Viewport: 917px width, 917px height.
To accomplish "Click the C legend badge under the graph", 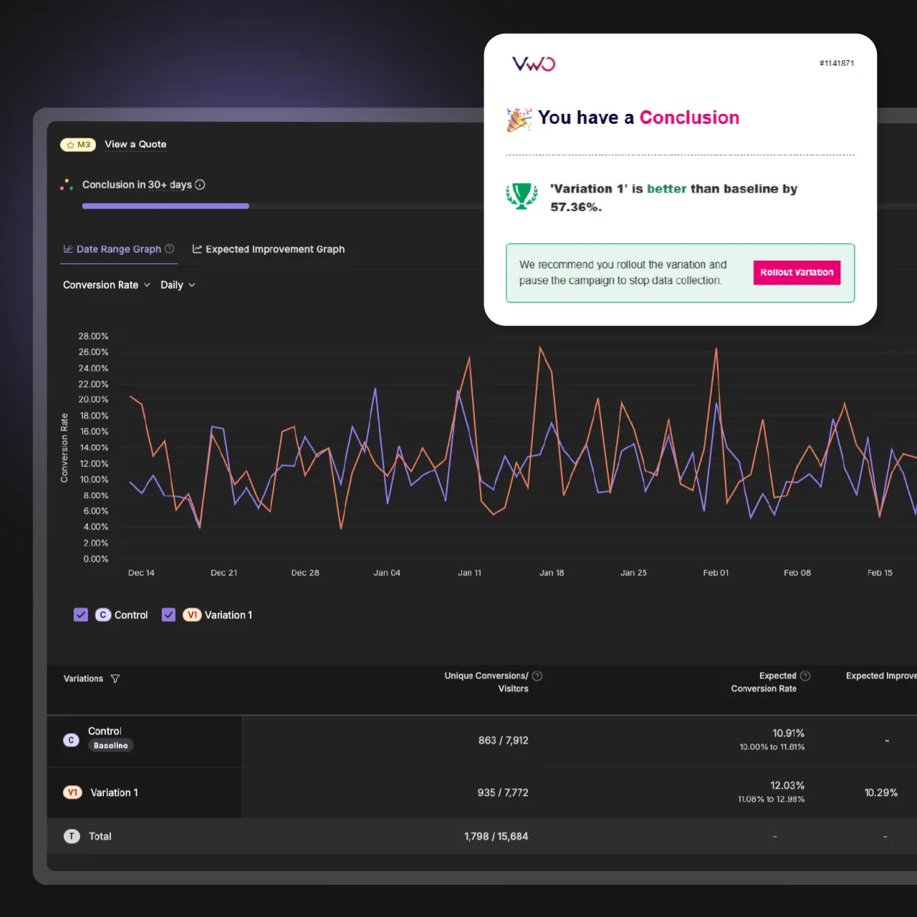I will point(103,615).
